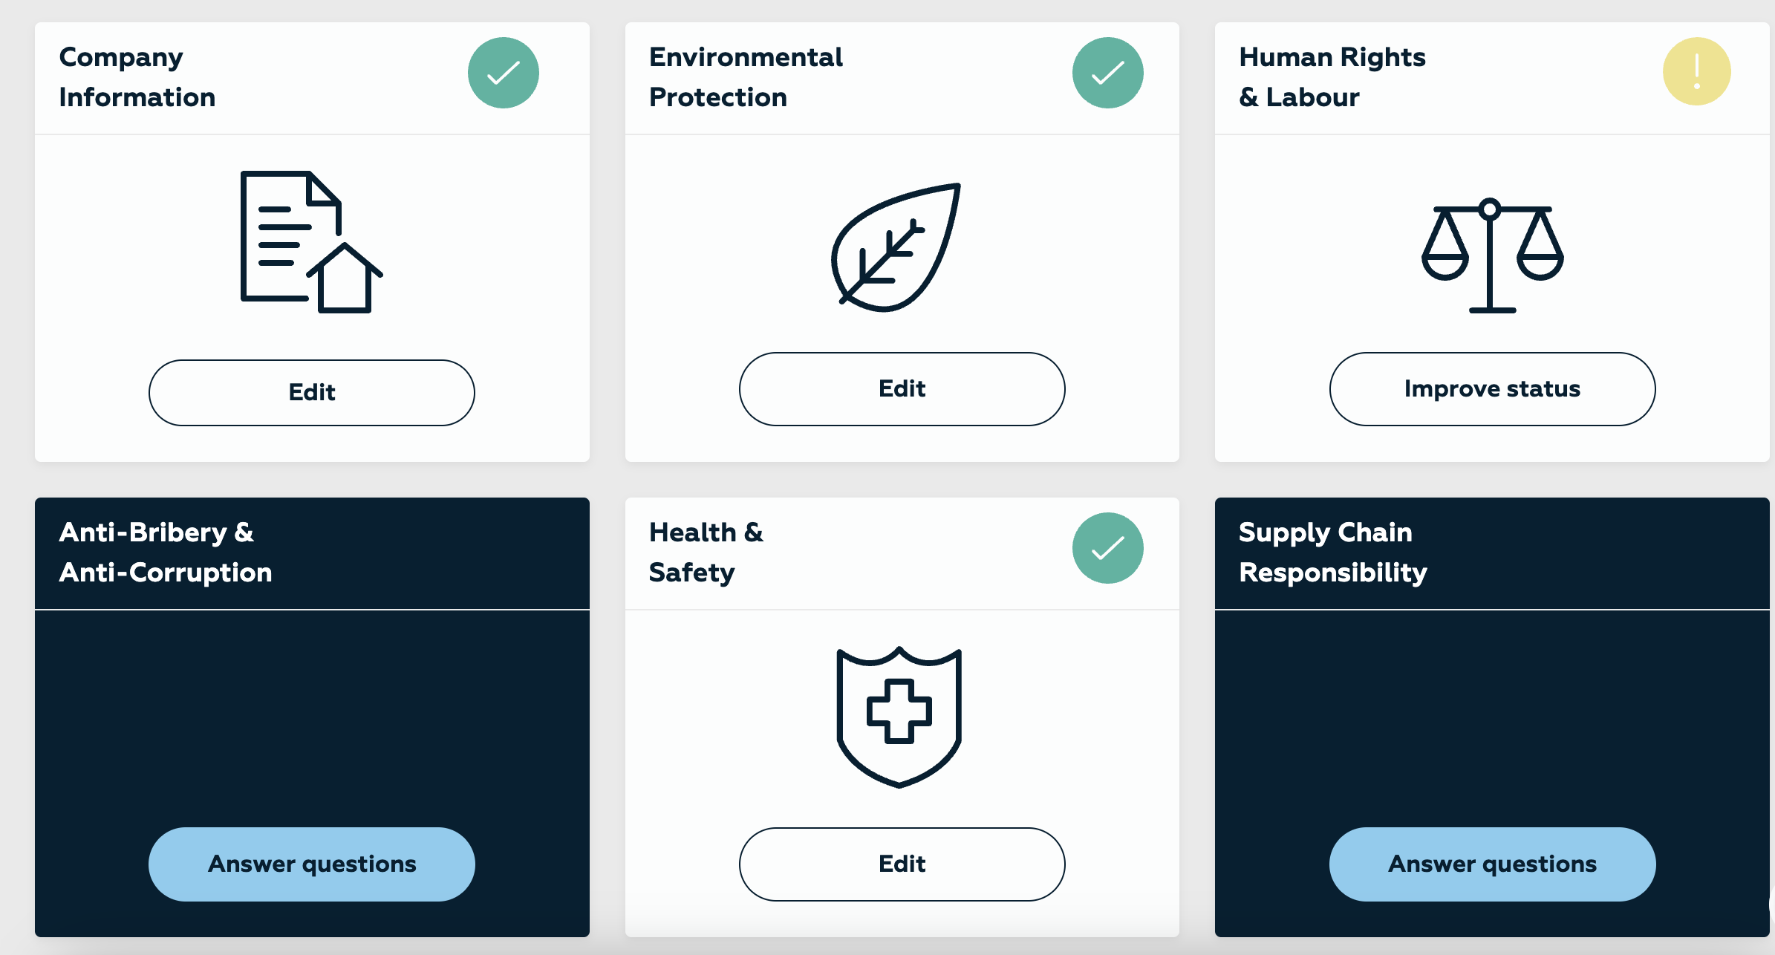The width and height of the screenshot is (1775, 955).
Task: Answer questions for Anti-Bribery & Anti-Corruption
Action: tap(311, 864)
